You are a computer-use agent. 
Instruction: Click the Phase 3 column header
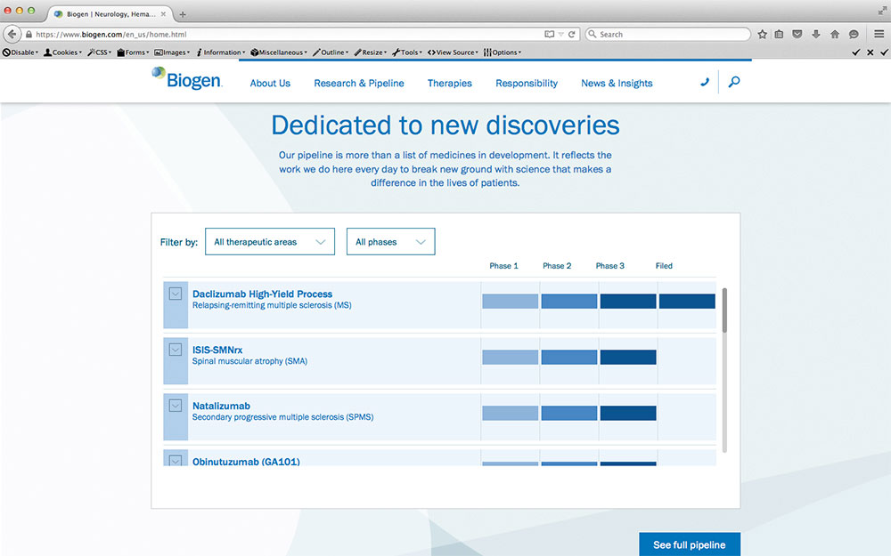click(x=609, y=265)
